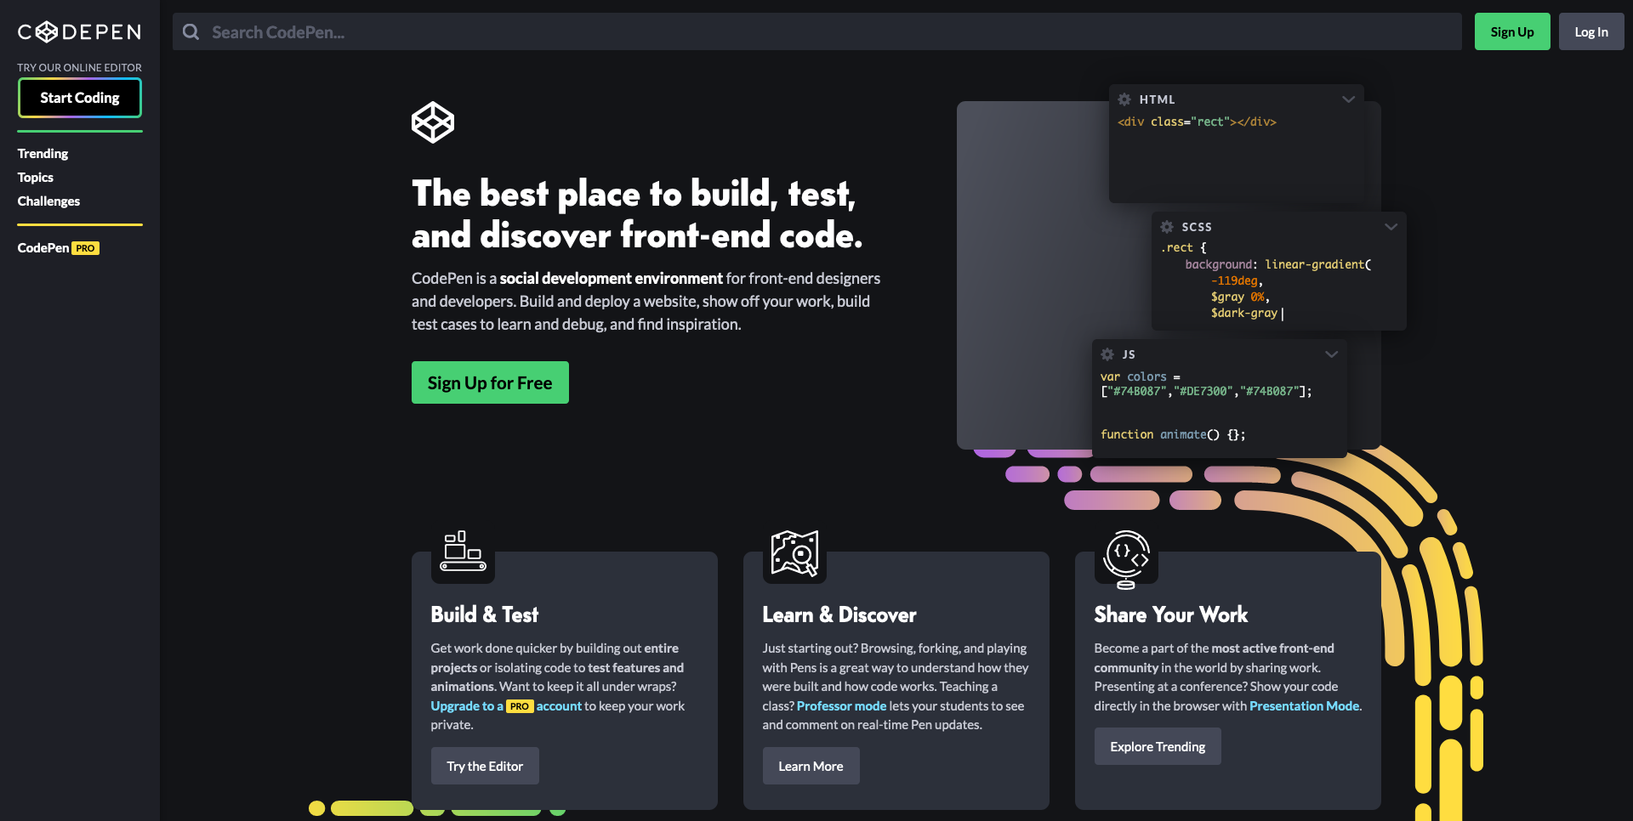
Task: Click the Log In button
Action: (x=1591, y=31)
